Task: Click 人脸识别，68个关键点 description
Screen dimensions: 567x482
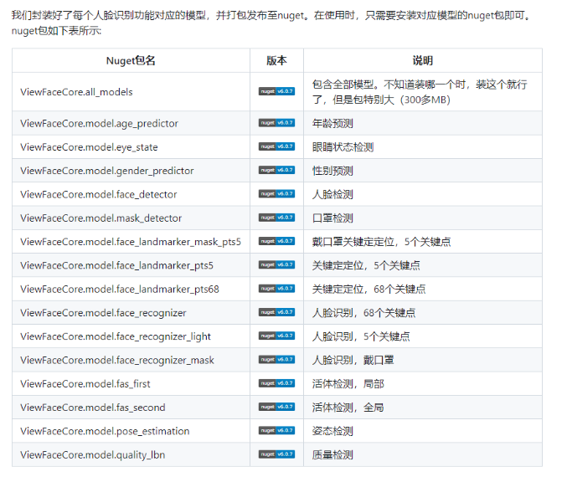Action: 363,312
